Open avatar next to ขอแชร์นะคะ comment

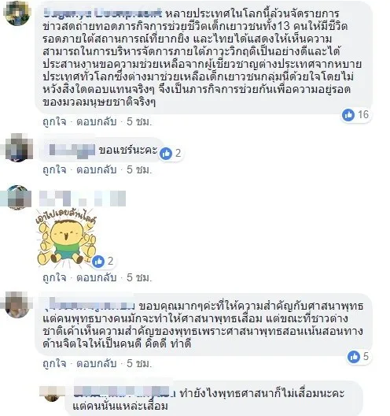[17, 148]
